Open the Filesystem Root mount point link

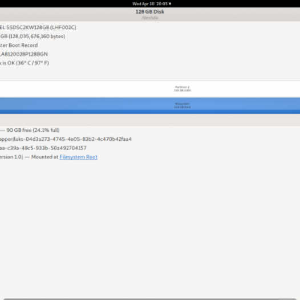pyautogui.click(x=79, y=157)
